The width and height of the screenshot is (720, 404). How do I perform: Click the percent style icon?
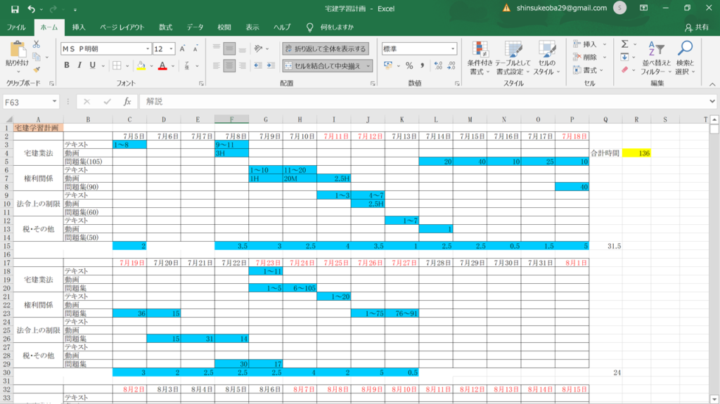click(x=409, y=65)
